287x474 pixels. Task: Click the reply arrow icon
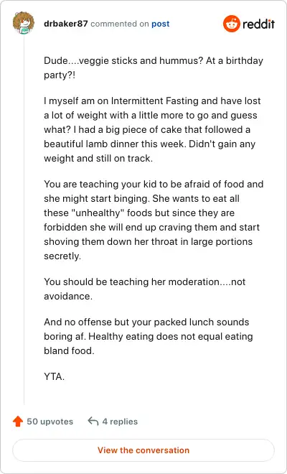[x=93, y=421]
